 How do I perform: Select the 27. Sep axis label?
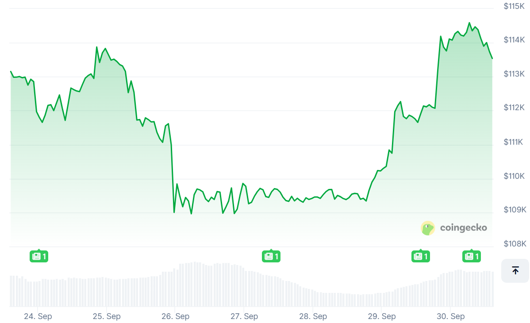click(244, 316)
